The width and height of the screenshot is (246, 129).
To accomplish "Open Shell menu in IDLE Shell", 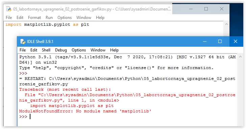I will (x=46, y=50).
